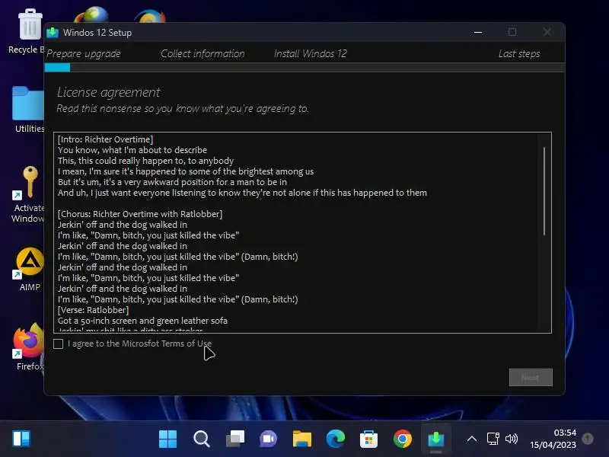Launch Microsoft Edge from the taskbar

[335, 439]
